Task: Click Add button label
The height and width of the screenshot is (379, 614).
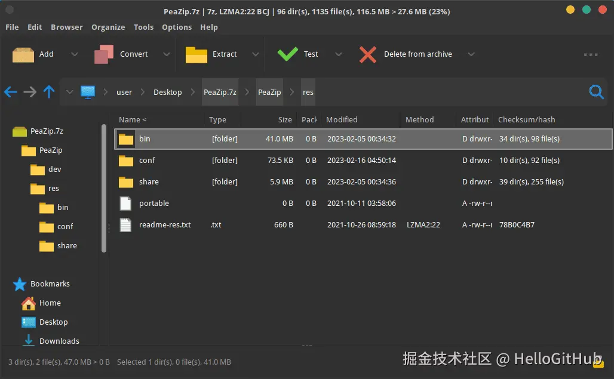Action: [x=46, y=54]
